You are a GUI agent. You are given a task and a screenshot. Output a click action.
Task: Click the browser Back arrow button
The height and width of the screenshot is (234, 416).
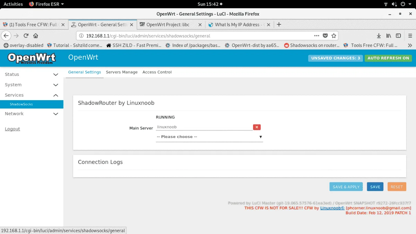click(6, 36)
